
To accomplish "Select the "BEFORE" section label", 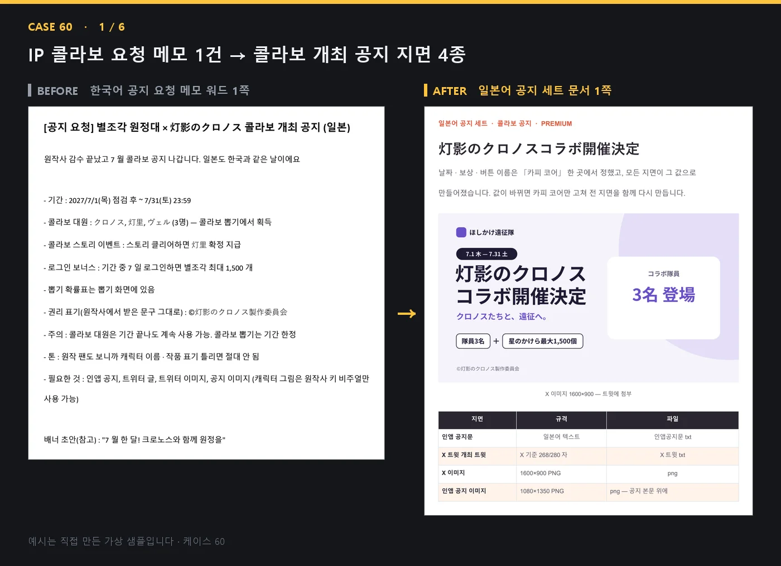I will [57, 90].
